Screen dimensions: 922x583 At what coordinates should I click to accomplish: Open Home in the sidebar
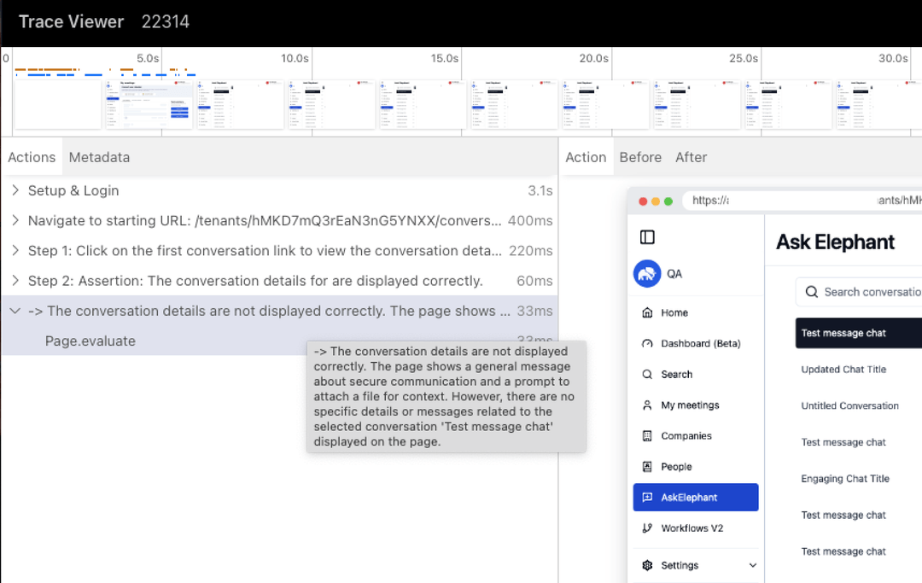[x=674, y=312]
